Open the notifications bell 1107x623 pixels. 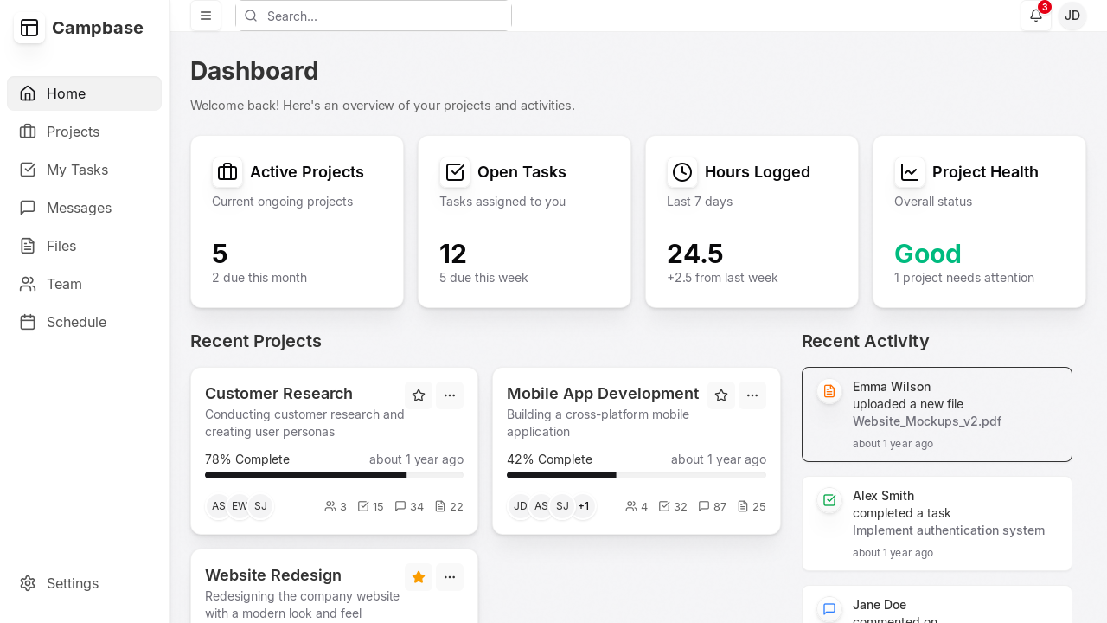click(x=1035, y=16)
